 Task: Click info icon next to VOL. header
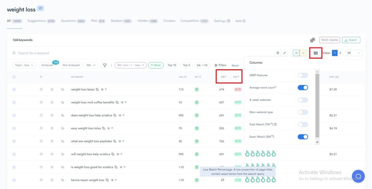click(x=185, y=77)
